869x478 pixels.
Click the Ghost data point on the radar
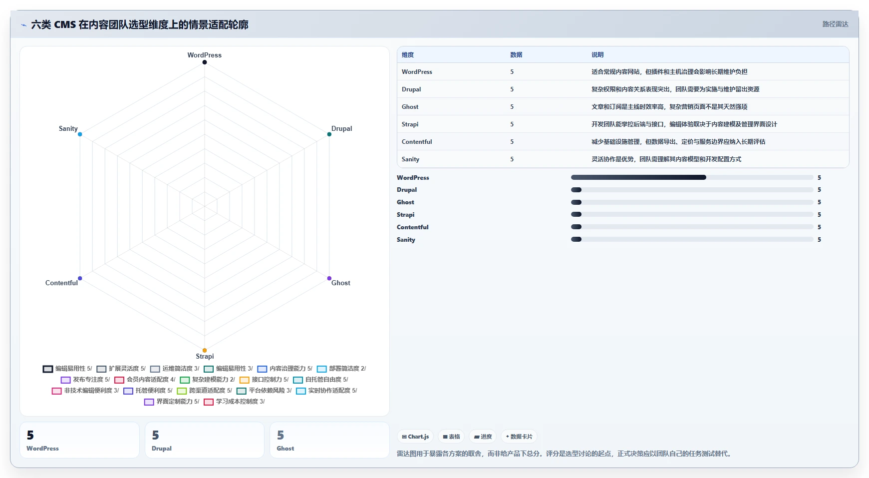[329, 278]
